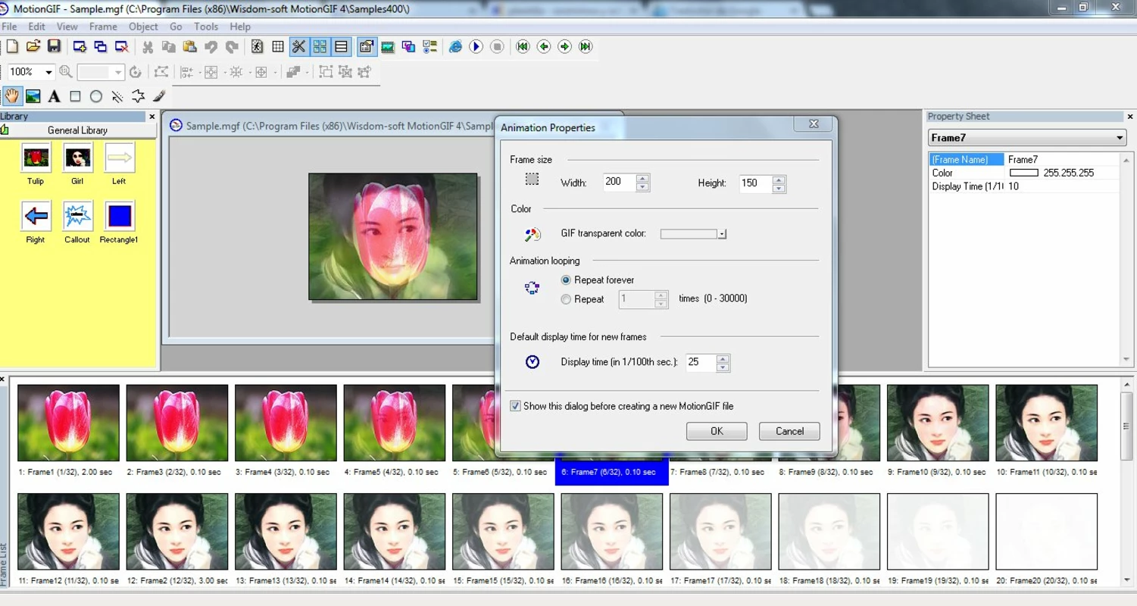Click the delete frame icon with red X
Screen dimensions: 1137x606
(121, 47)
